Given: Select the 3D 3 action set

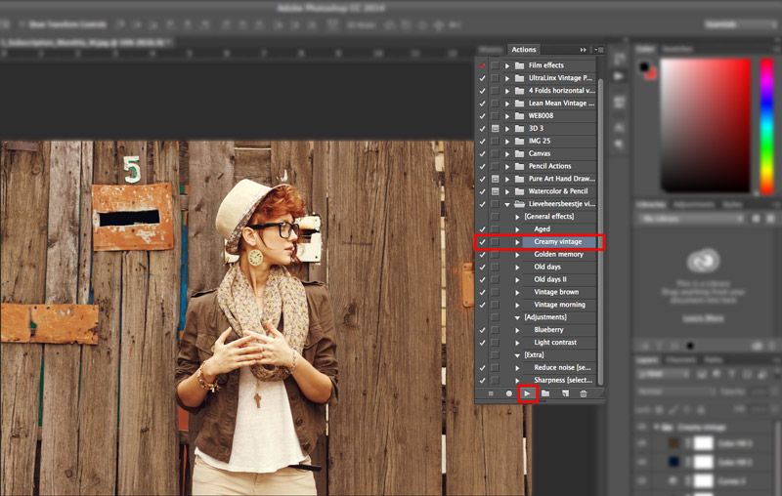Looking at the screenshot, I should [536, 129].
